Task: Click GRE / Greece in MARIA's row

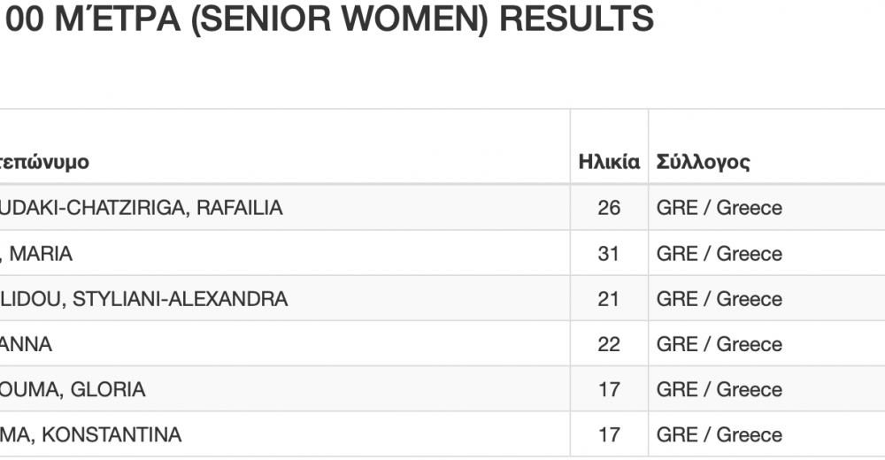Action: point(719,253)
